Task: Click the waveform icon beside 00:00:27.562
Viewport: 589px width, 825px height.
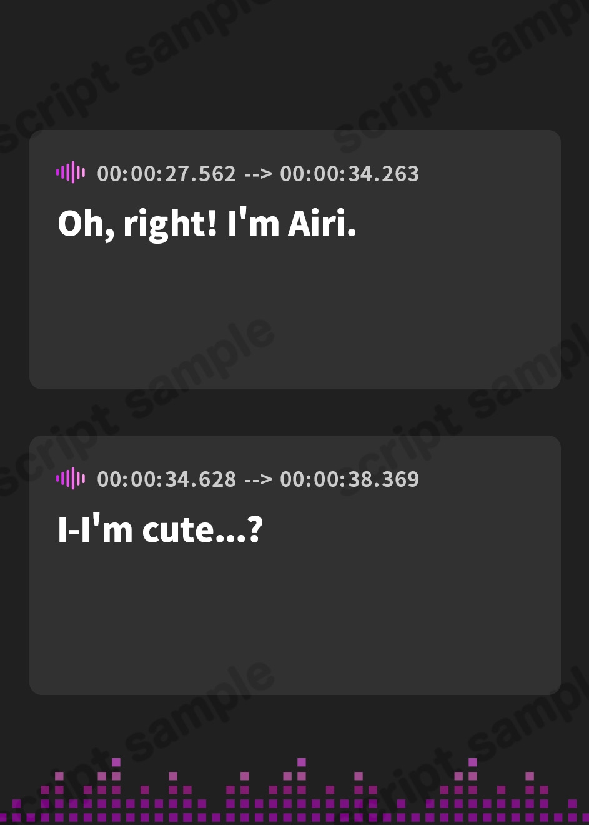Action: [71, 172]
